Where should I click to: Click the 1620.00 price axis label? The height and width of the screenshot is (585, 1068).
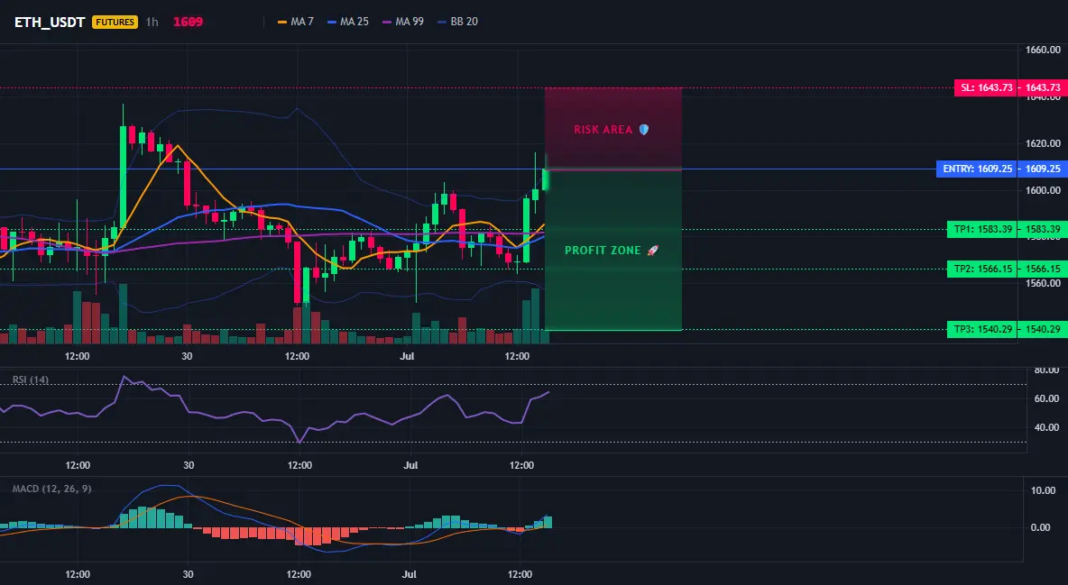coord(1043,143)
